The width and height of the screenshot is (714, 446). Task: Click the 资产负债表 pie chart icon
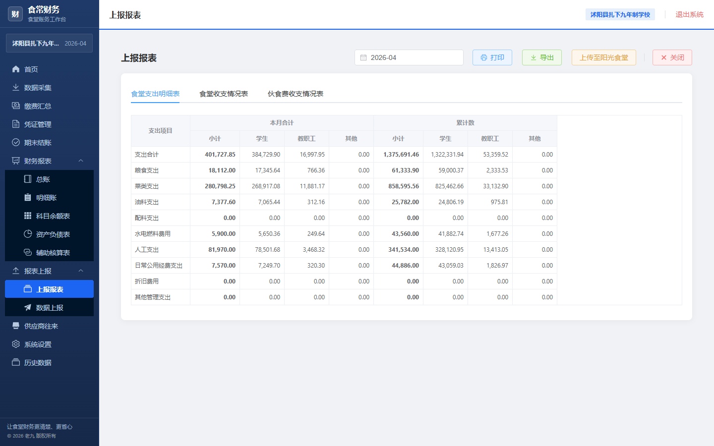[28, 234]
